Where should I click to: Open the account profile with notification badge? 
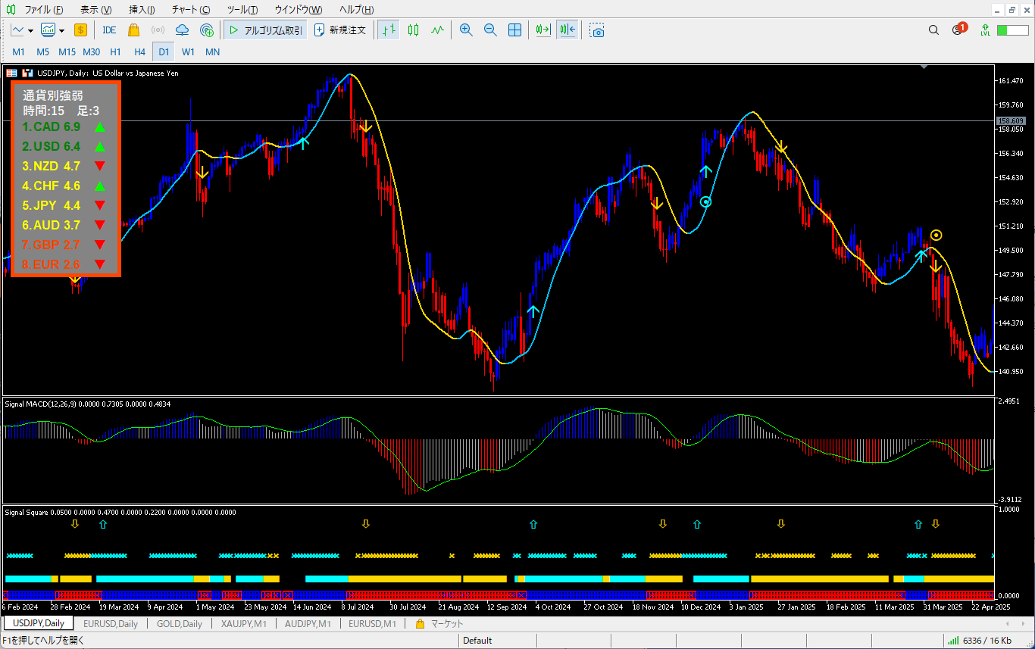958,30
